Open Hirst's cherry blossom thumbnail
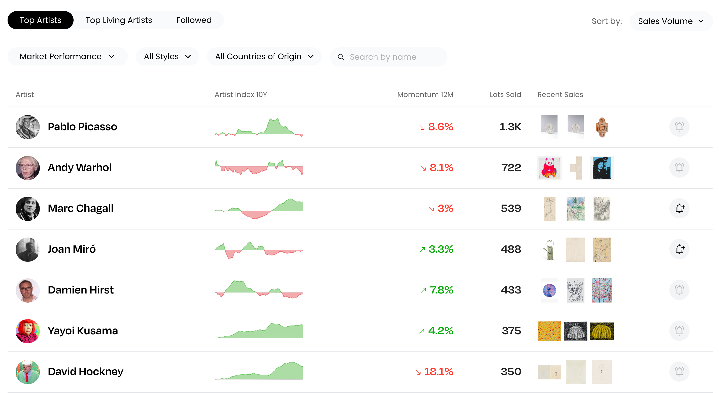 coord(602,290)
